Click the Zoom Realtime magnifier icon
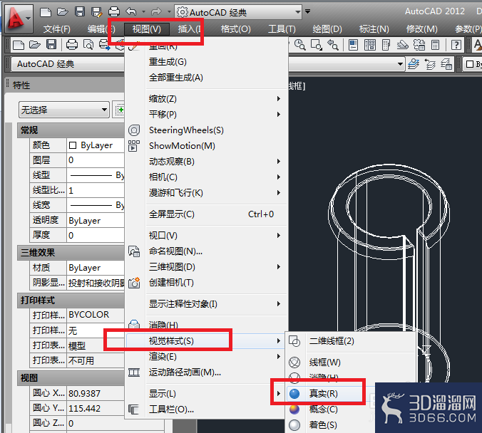The image size is (482, 433). point(299,45)
